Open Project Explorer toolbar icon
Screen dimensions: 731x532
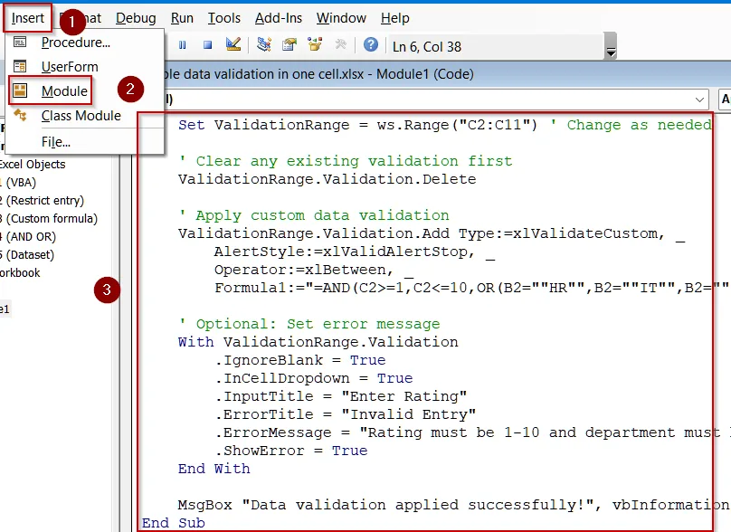pos(264,44)
